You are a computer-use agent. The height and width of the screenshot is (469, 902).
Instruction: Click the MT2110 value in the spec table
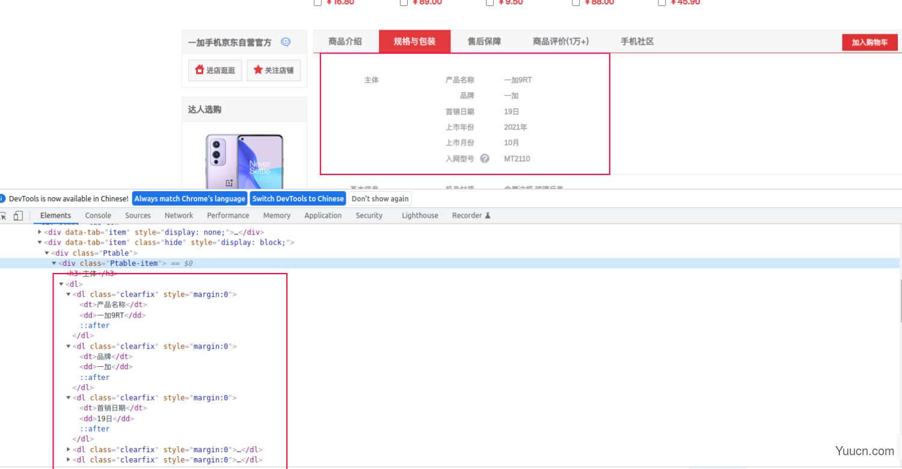(517, 159)
